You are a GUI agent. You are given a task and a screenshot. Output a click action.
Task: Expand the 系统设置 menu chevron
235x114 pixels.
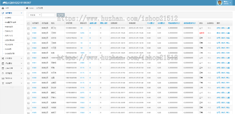(21, 83)
